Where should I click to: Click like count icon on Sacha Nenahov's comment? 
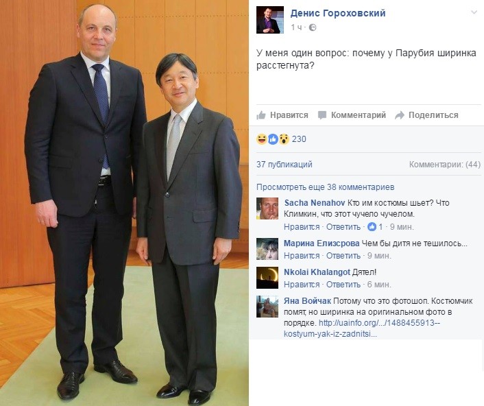(372, 227)
